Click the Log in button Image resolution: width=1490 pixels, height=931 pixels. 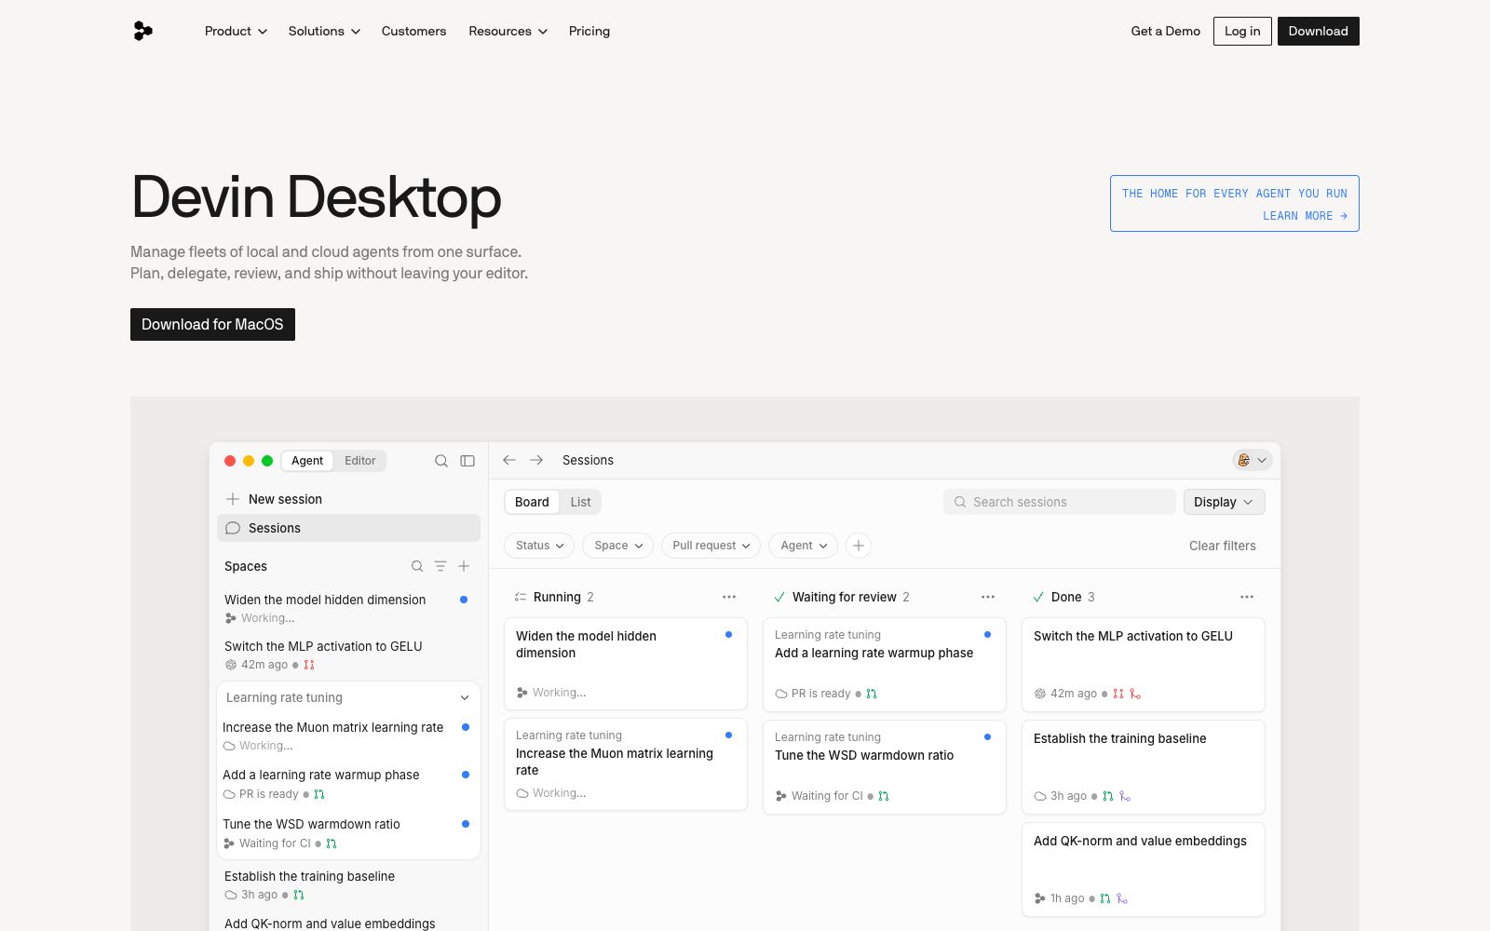click(x=1242, y=31)
